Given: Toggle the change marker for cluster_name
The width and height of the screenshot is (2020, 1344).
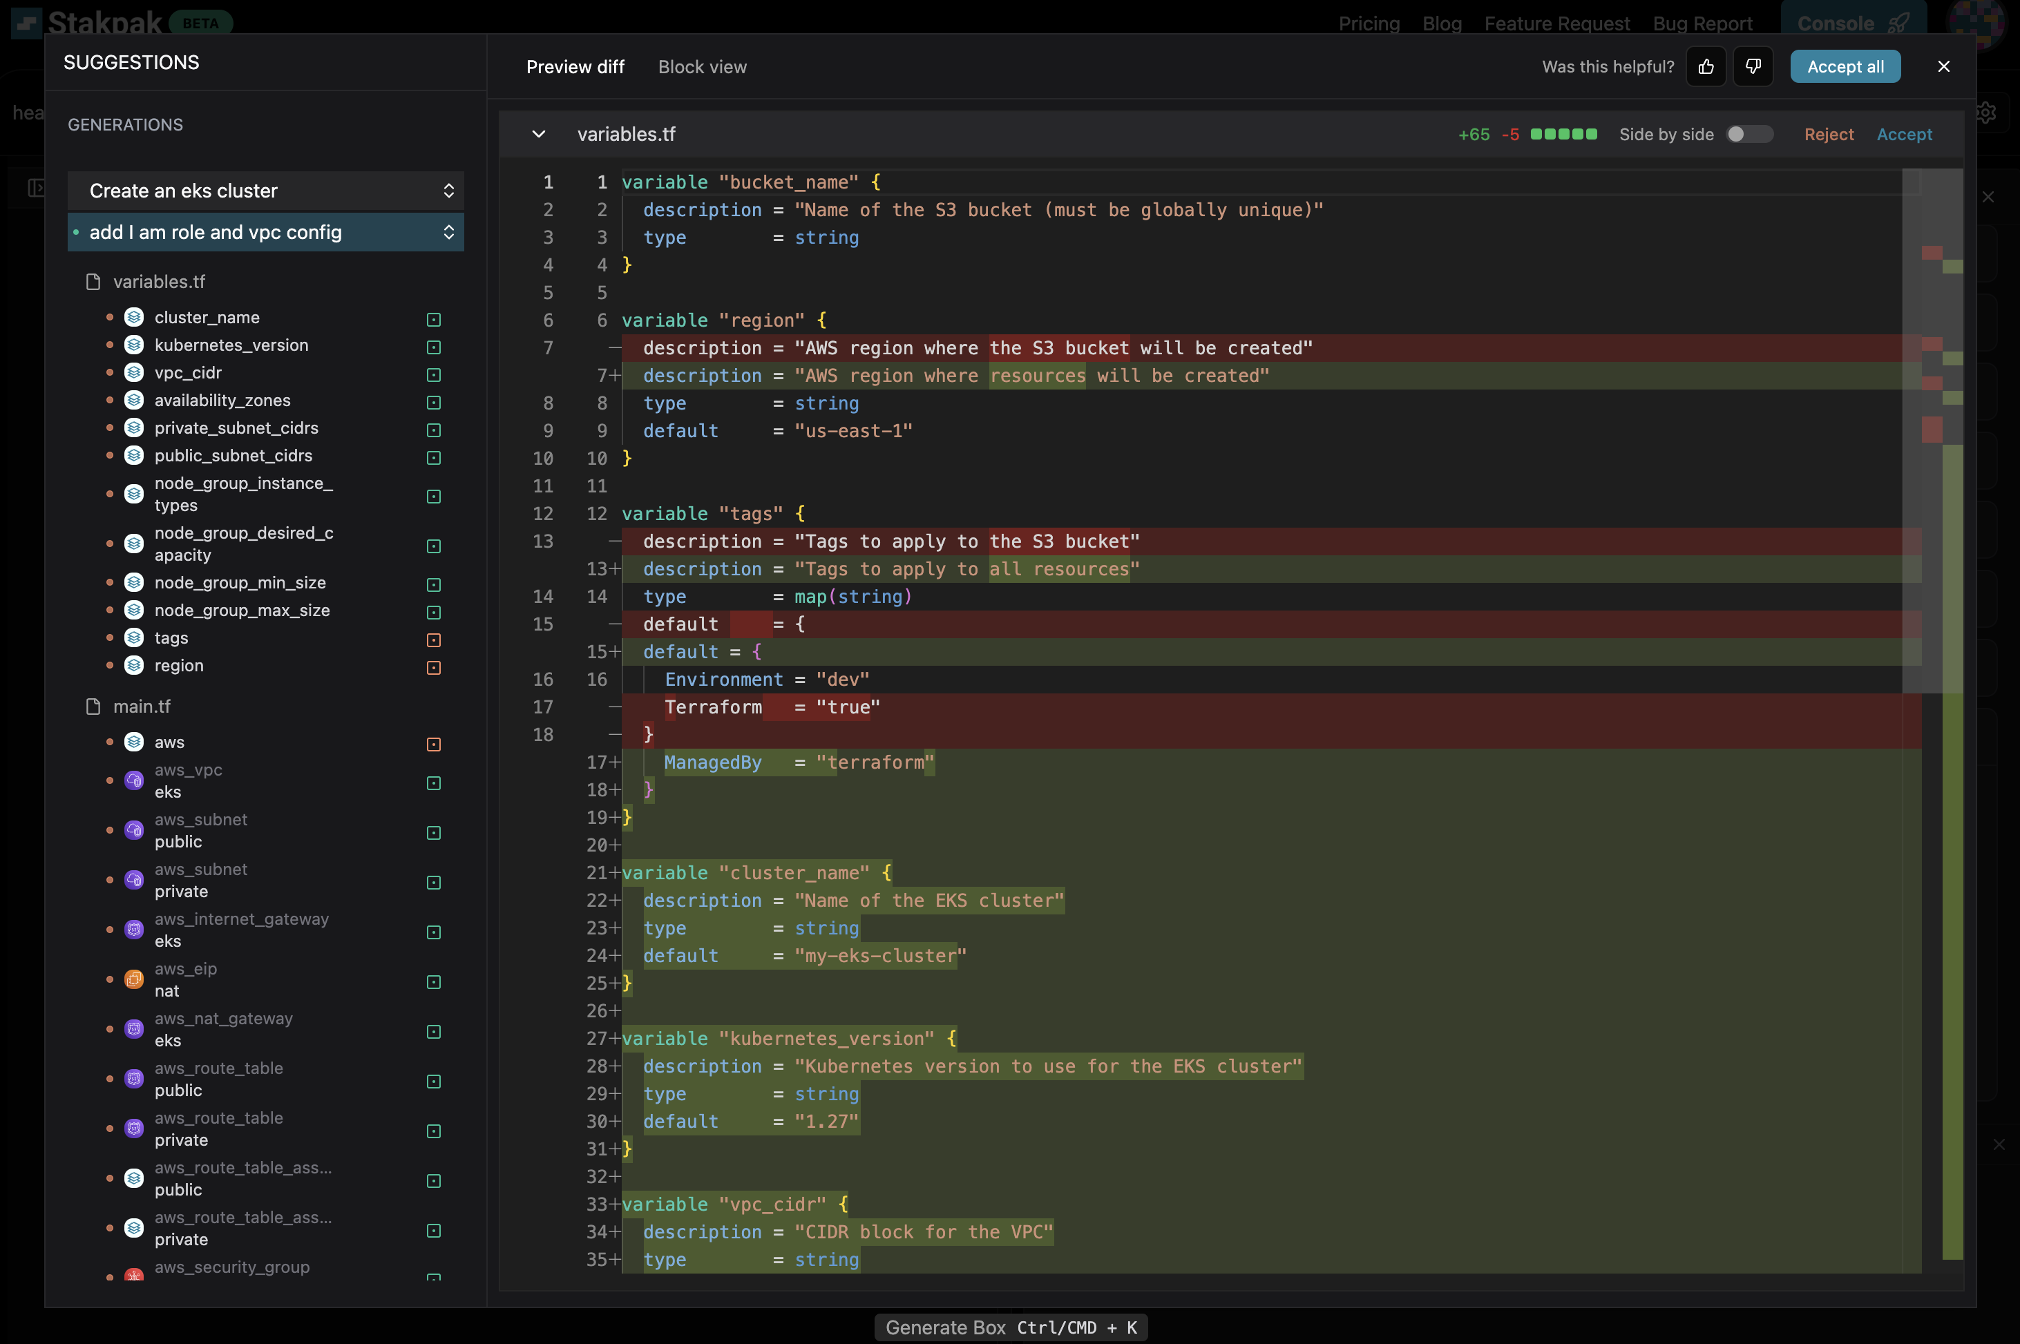Looking at the screenshot, I should [434, 320].
